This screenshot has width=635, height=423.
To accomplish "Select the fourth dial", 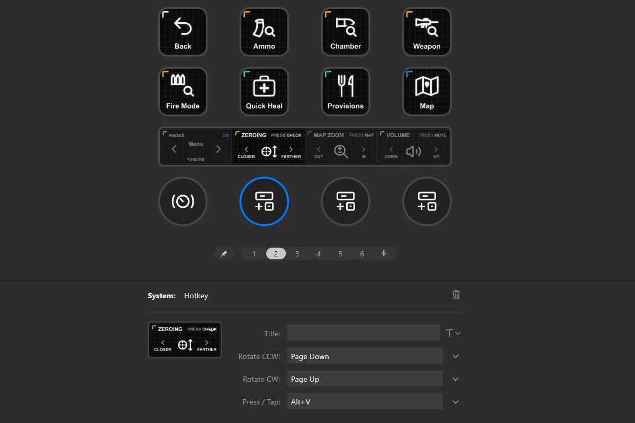I will pos(427,201).
